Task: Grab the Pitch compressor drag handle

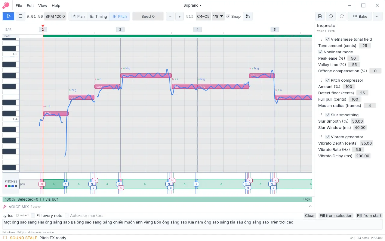Action: 320,80
